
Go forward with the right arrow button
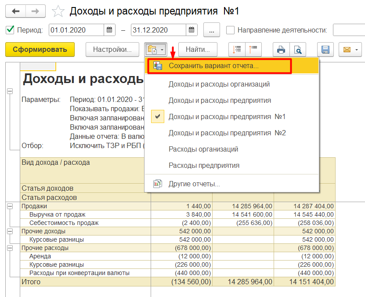(36, 11)
